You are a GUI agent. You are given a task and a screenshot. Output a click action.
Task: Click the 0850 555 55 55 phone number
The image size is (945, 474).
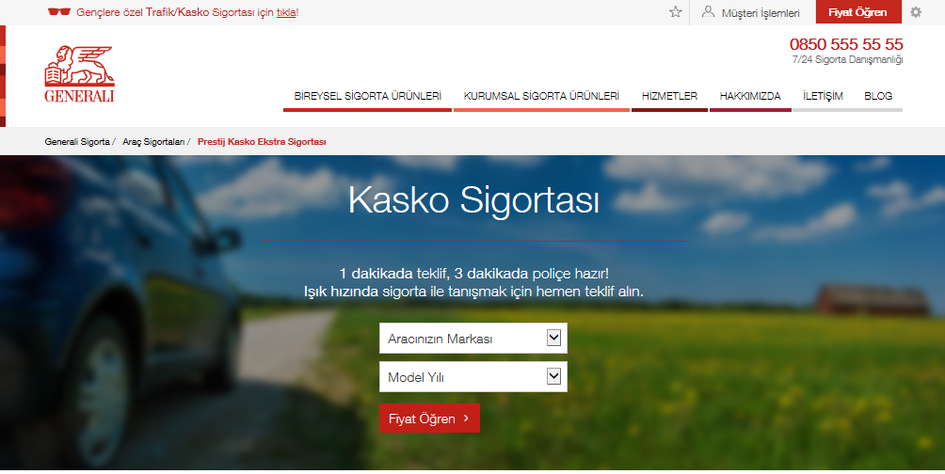(845, 44)
